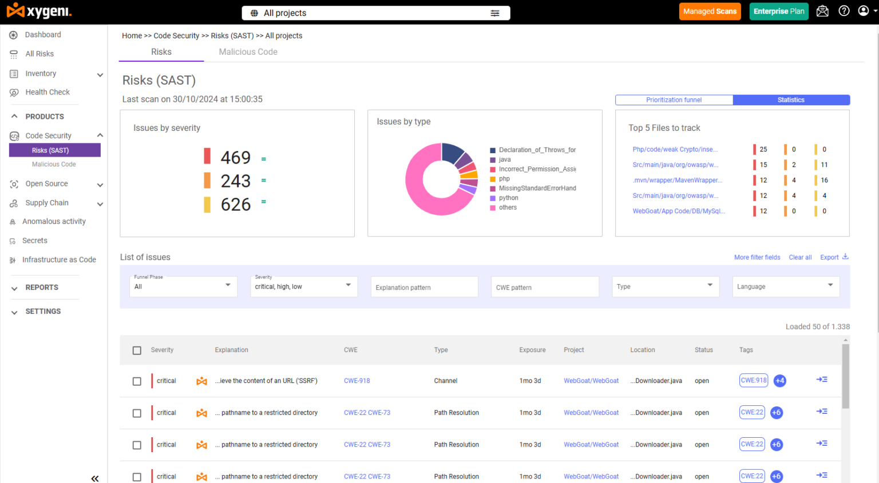Open the Dashboard from the sidebar
This screenshot has width=879, height=483.
pos(42,34)
